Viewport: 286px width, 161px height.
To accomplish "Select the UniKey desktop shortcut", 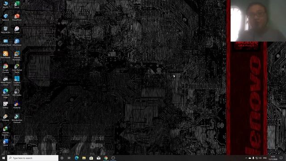I will [x=6, y=105].
